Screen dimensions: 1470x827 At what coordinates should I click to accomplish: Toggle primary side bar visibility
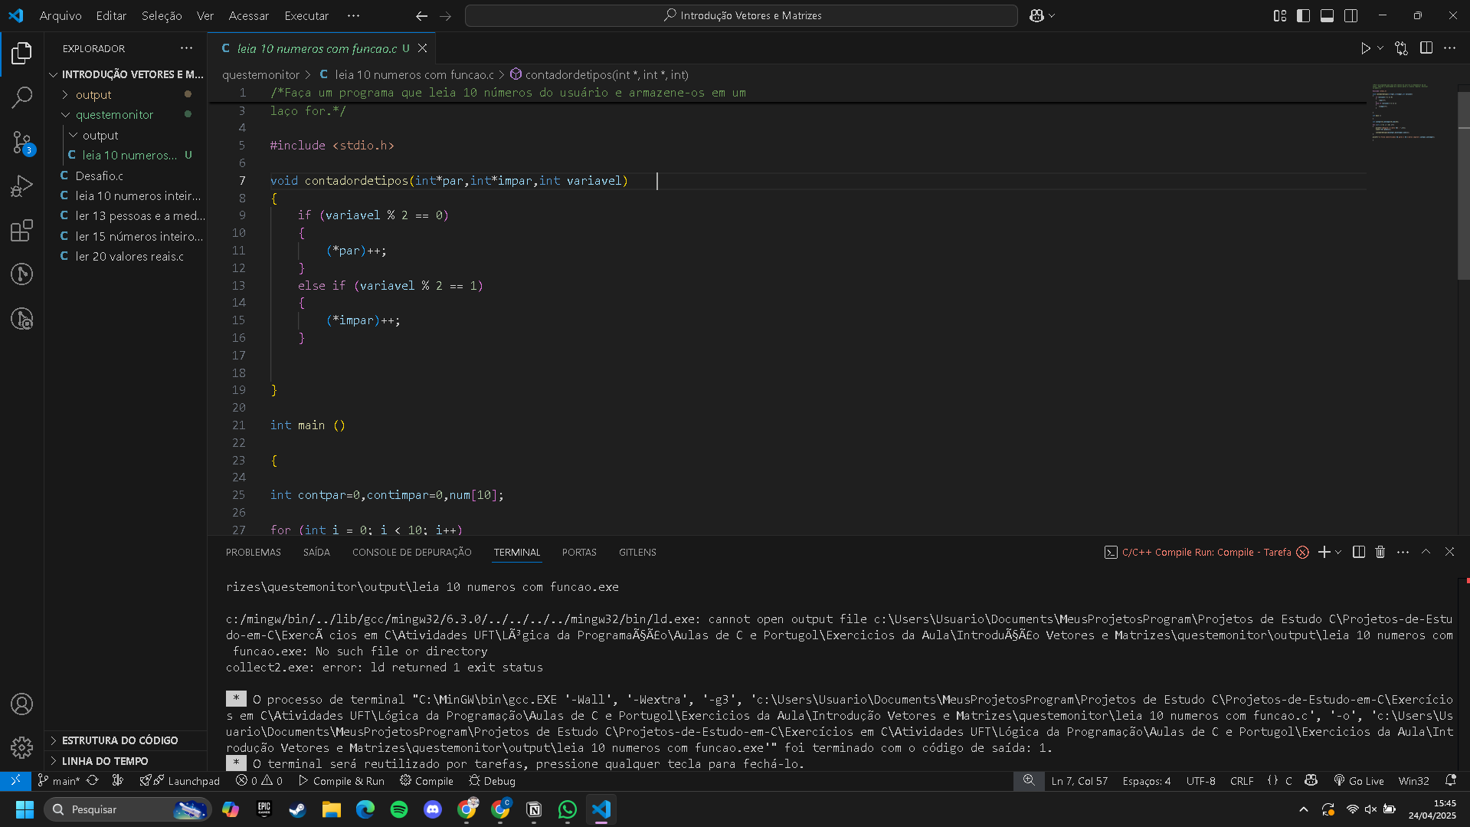pos(1303,15)
